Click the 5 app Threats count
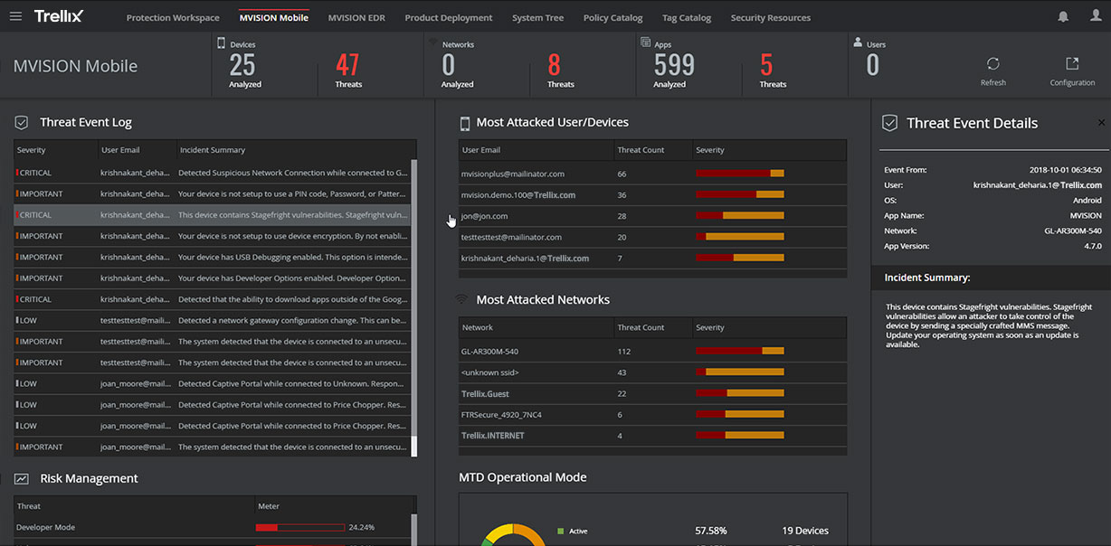1111x546 pixels. 767,65
